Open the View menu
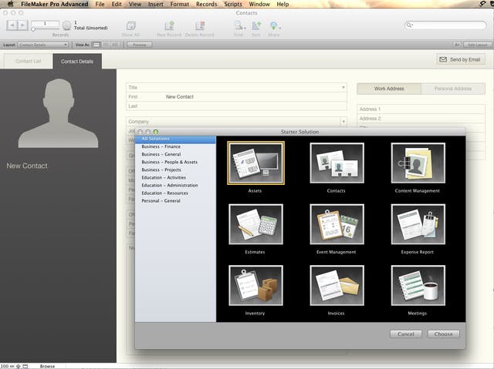494x369 pixels. [135, 4]
